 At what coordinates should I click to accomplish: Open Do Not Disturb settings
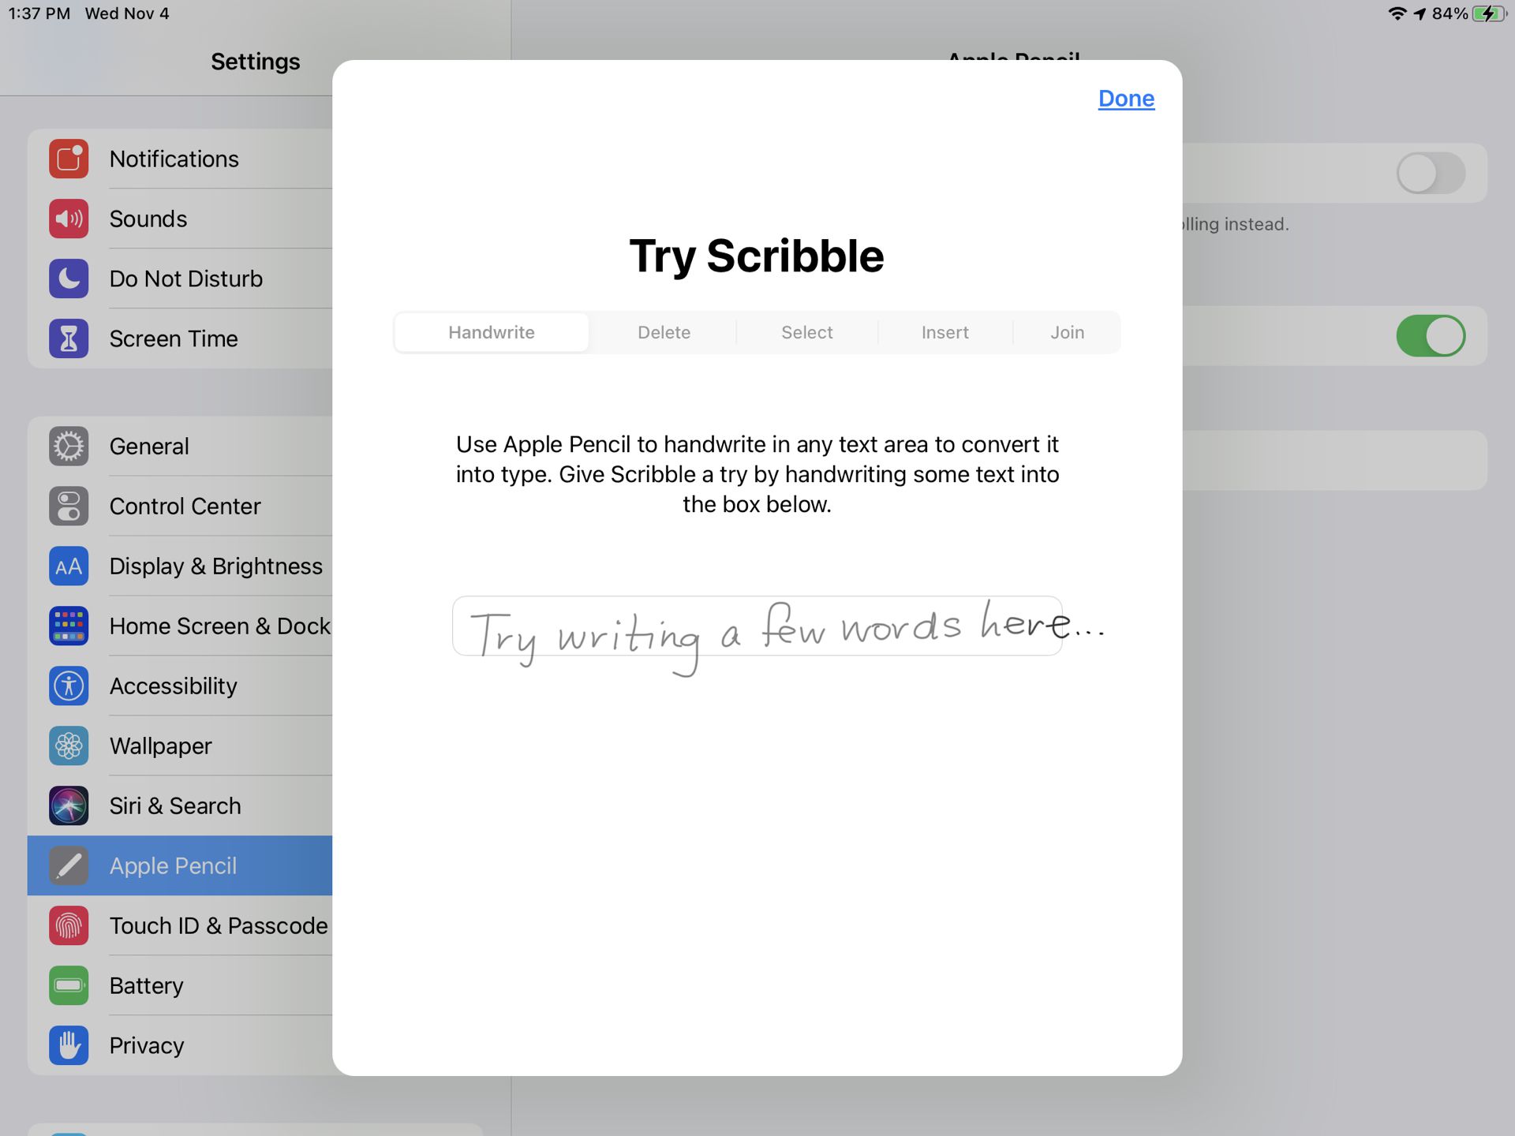(180, 278)
